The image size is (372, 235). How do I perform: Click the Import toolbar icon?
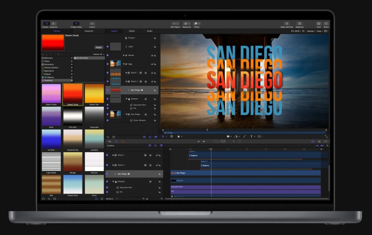point(92,24)
